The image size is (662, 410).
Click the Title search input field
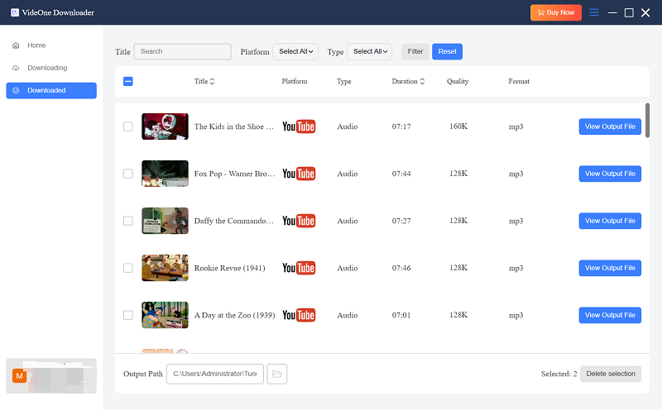(182, 51)
